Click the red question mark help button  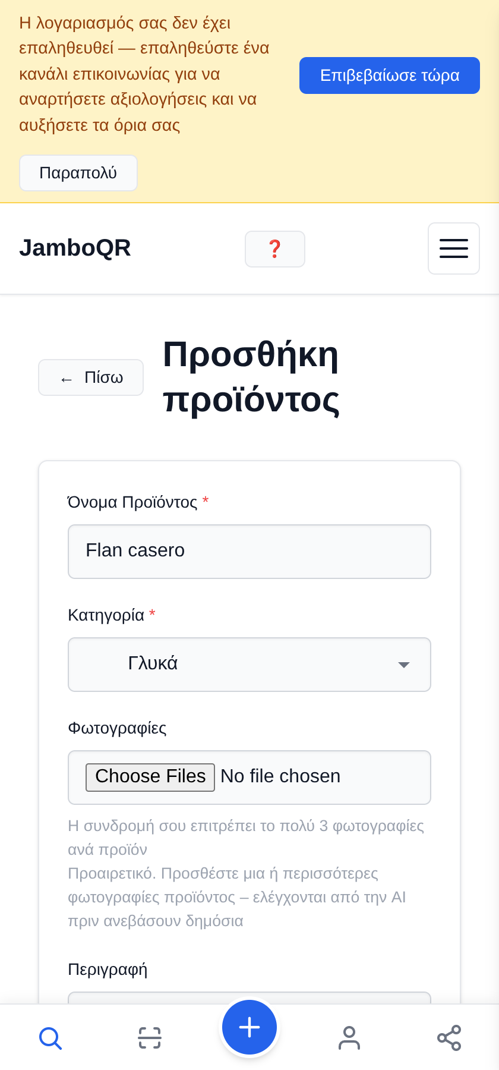click(x=275, y=249)
